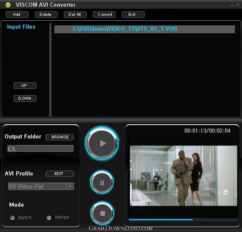Stop the video preview
The width and height of the screenshot is (242, 232).
click(x=103, y=213)
